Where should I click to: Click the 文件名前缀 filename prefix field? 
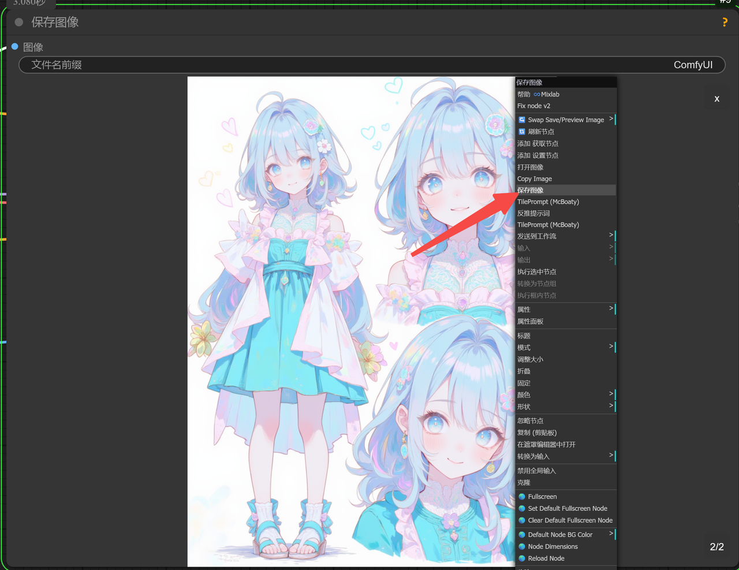tap(372, 65)
